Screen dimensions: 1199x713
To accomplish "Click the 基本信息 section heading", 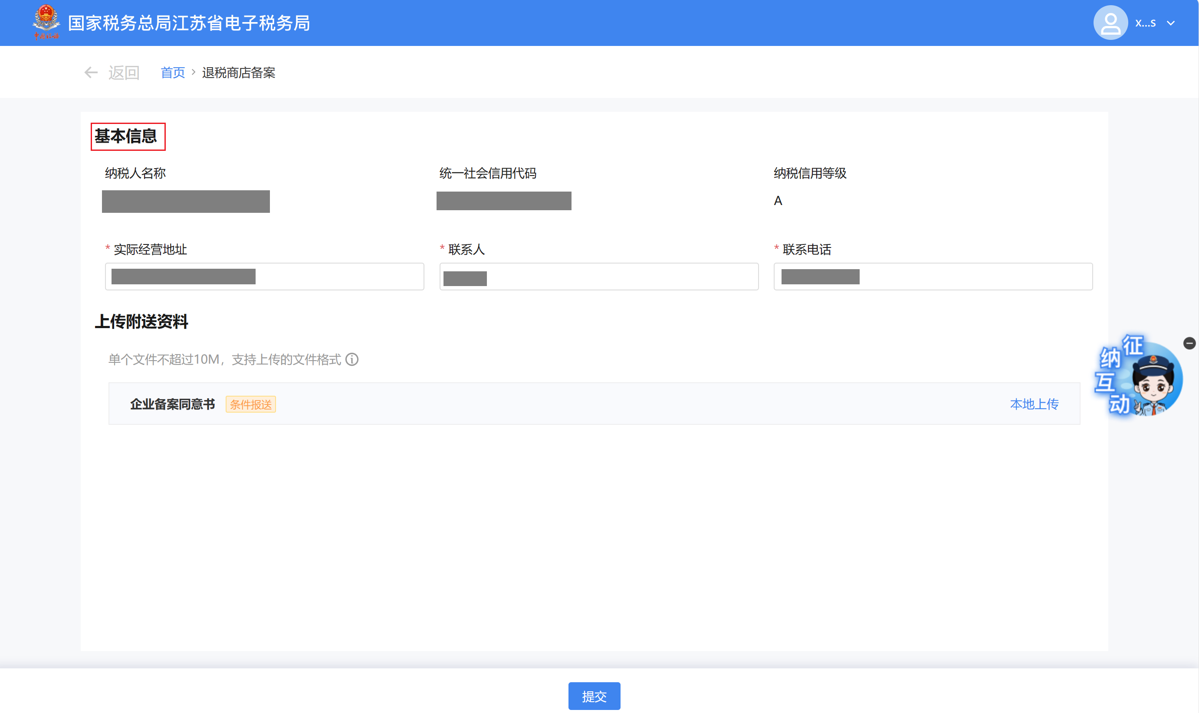I will pos(126,137).
